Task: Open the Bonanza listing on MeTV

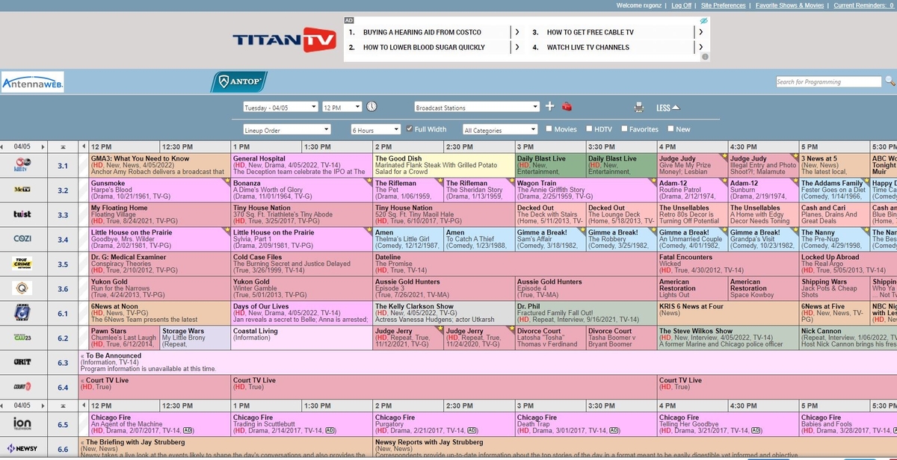Action: coord(301,190)
